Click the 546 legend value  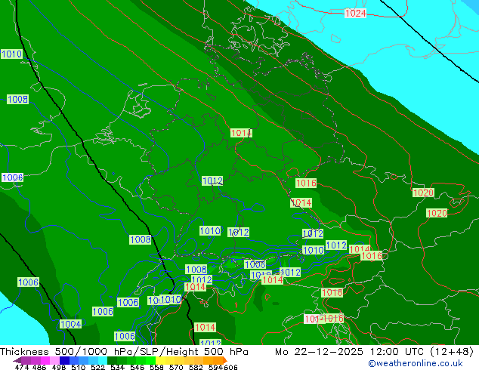point(137,367)
